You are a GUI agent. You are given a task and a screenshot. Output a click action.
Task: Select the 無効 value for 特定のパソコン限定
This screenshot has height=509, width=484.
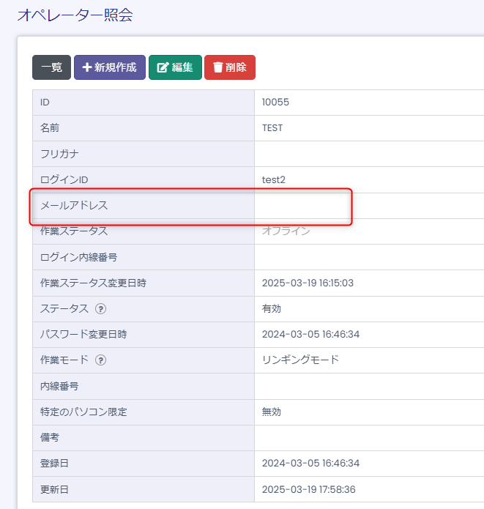pos(272,412)
